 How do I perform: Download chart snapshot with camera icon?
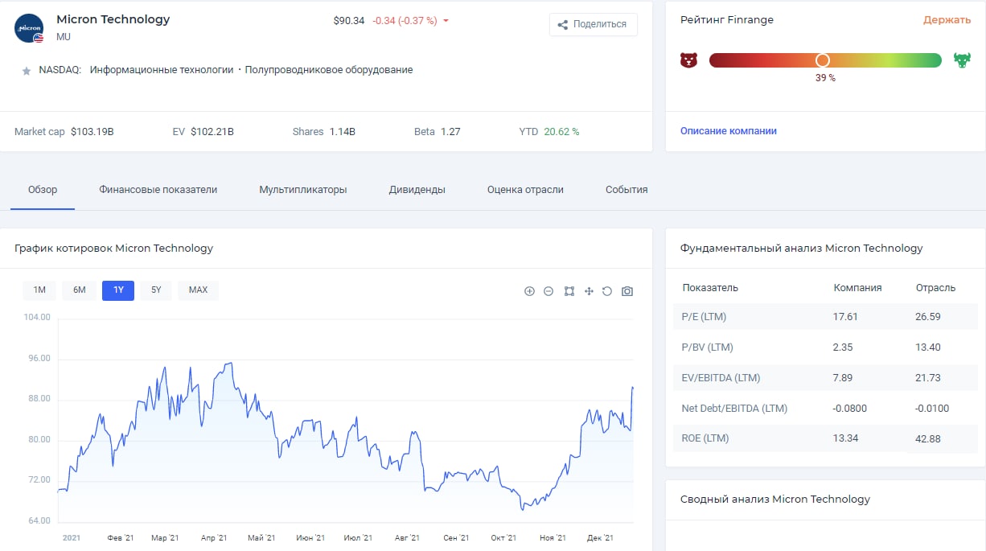(627, 291)
